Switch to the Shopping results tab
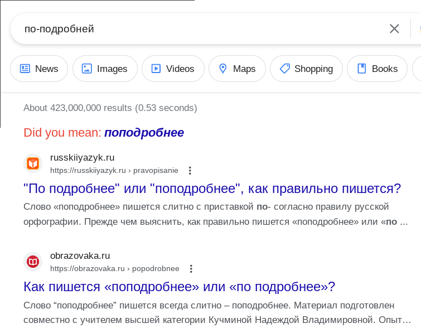The width and height of the screenshot is (421, 333). pyautogui.click(x=306, y=69)
